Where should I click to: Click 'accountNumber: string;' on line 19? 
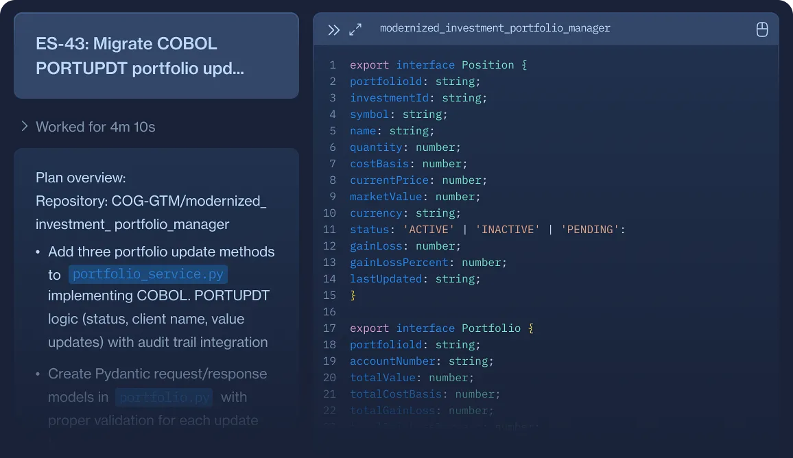422,361
